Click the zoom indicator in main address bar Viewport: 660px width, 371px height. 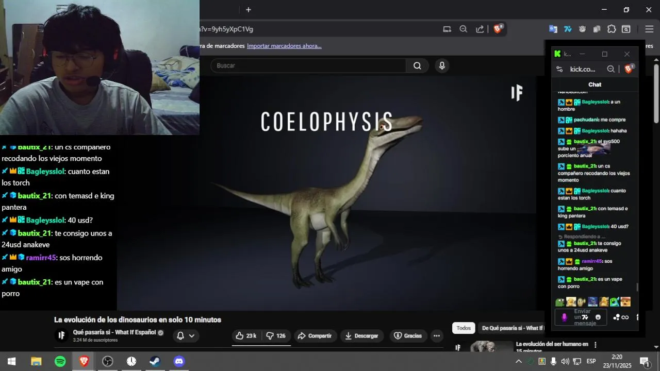click(x=463, y=29)
